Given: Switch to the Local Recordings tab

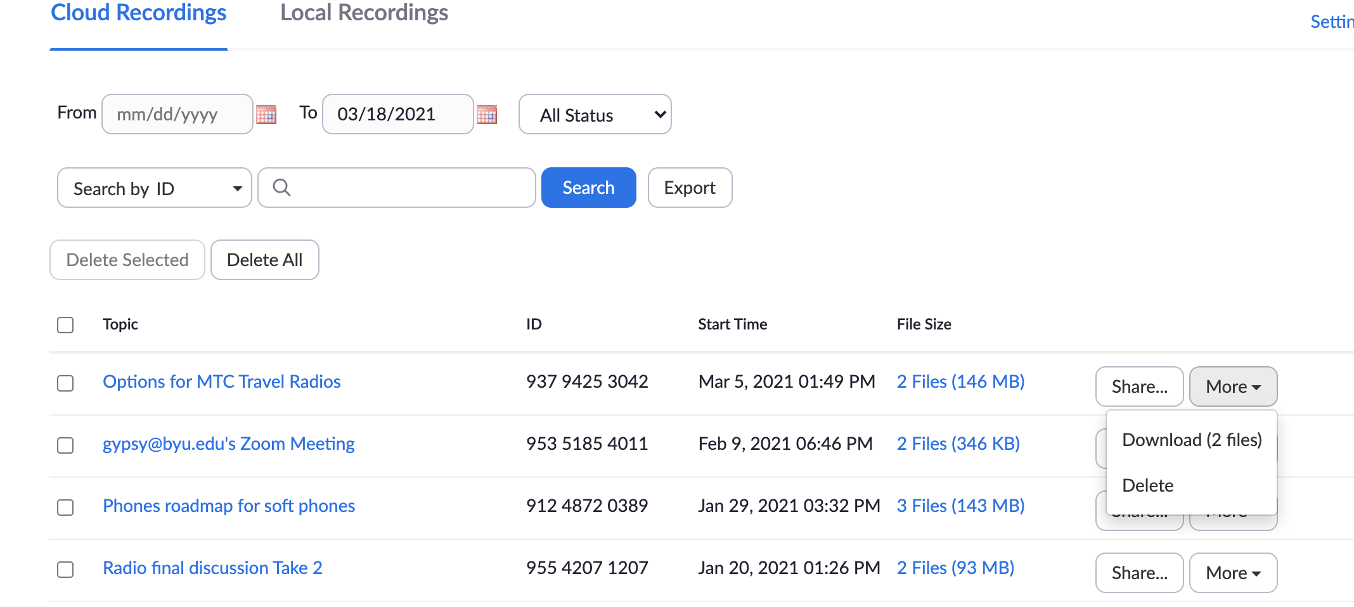Looking at the screenshot, I should pyautogui.click(x=364, y=14).
